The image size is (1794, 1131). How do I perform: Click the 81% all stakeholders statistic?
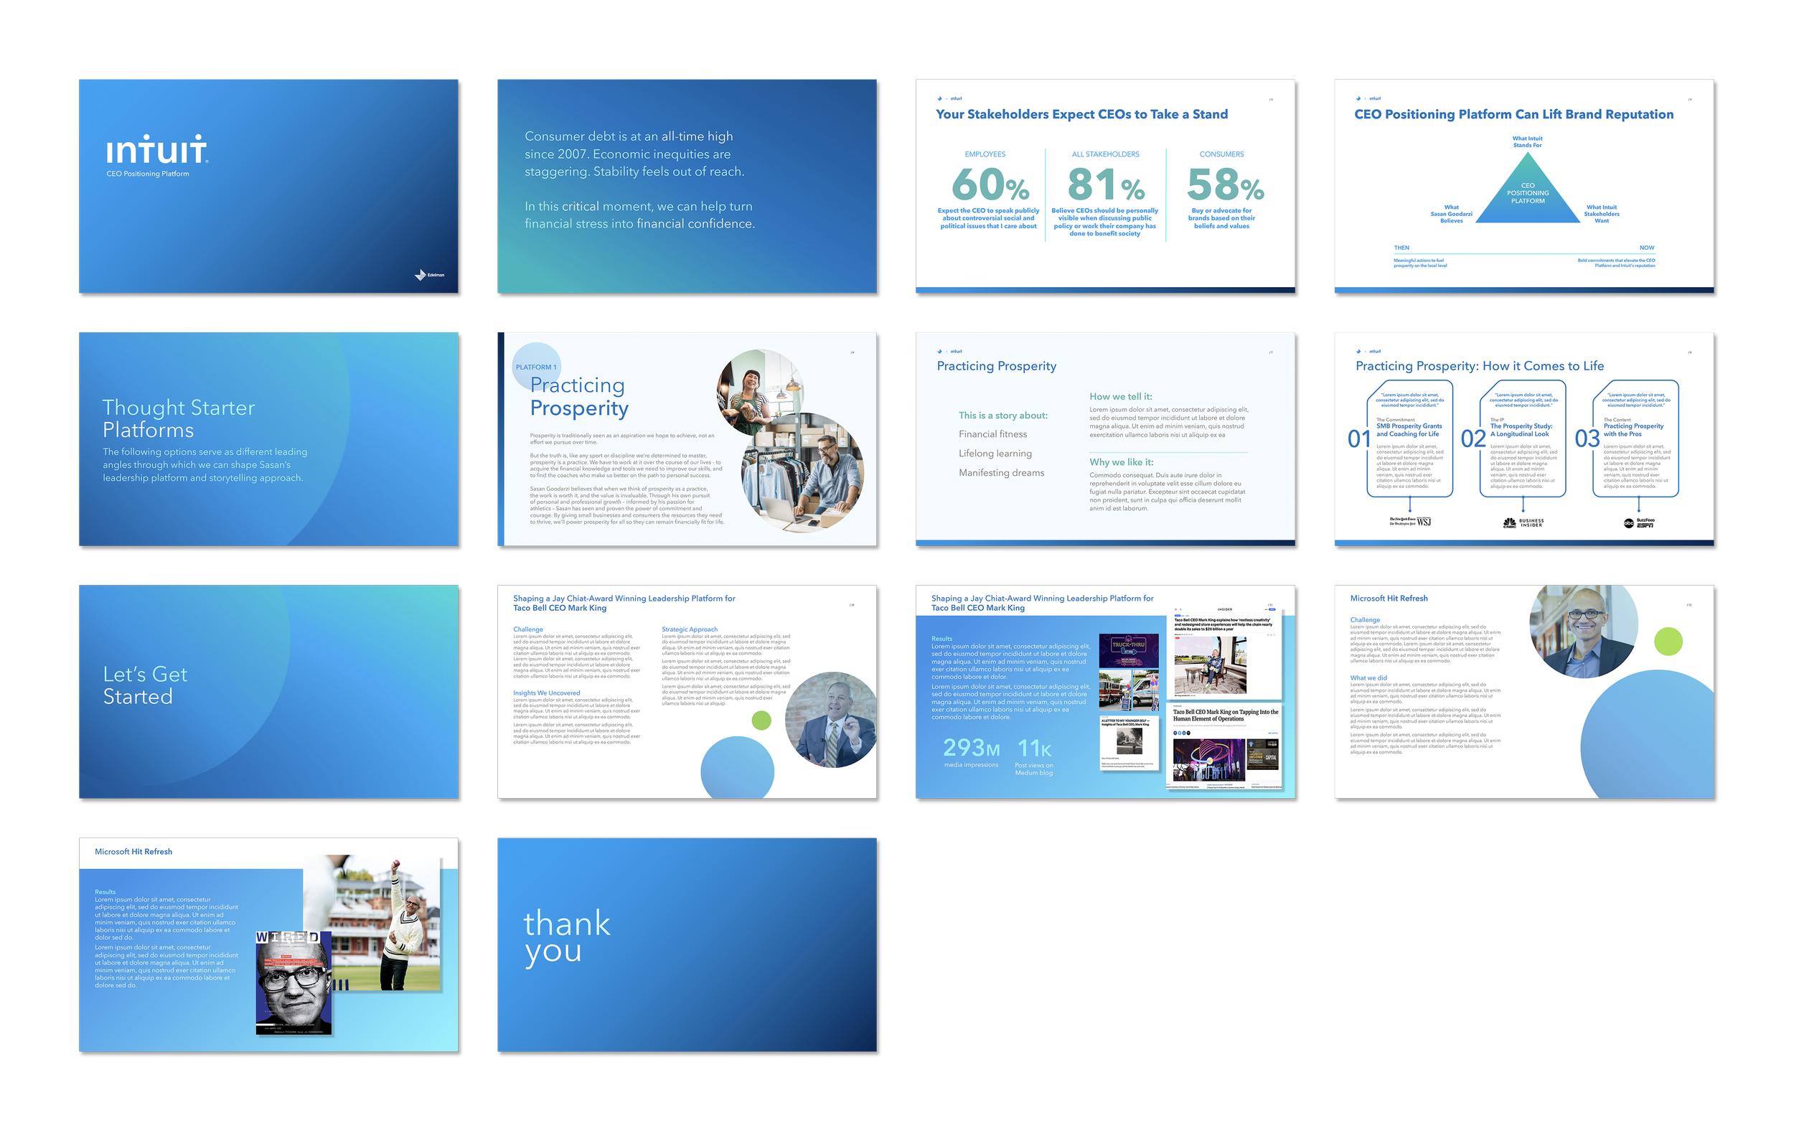1106,184
